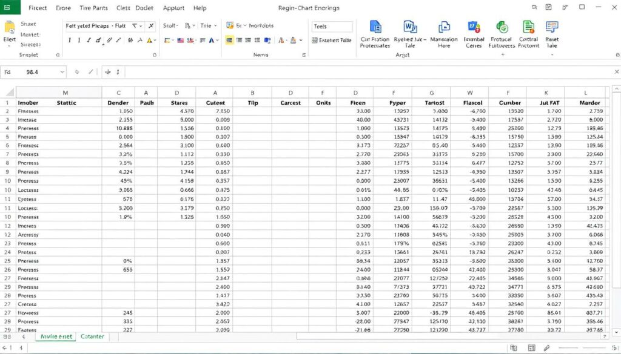Click the normal view icon in status bar
The image size is (621, 354).
[x=514, y=348]
